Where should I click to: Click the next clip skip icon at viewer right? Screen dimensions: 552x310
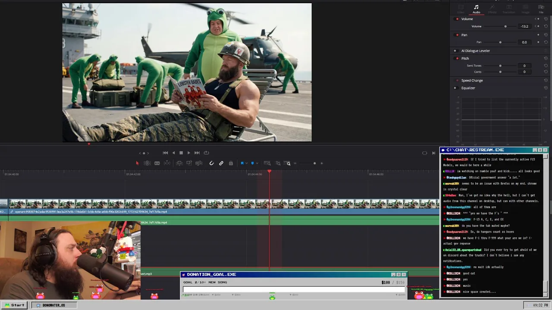click(x=433, y=153)
